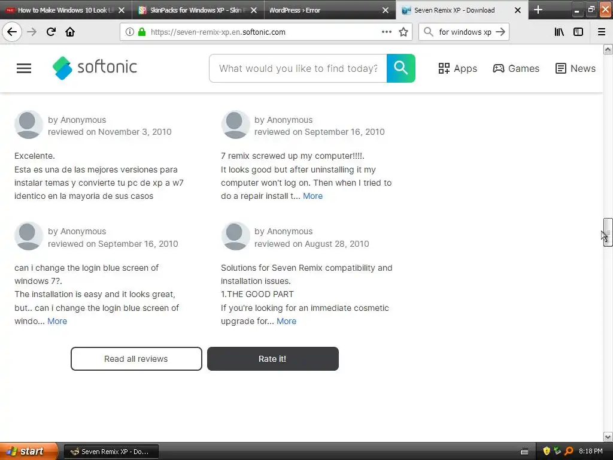Click 'reviewed on November 3, 2010' text
Viewport: 613px width, 460px height.
coord(110,132)
